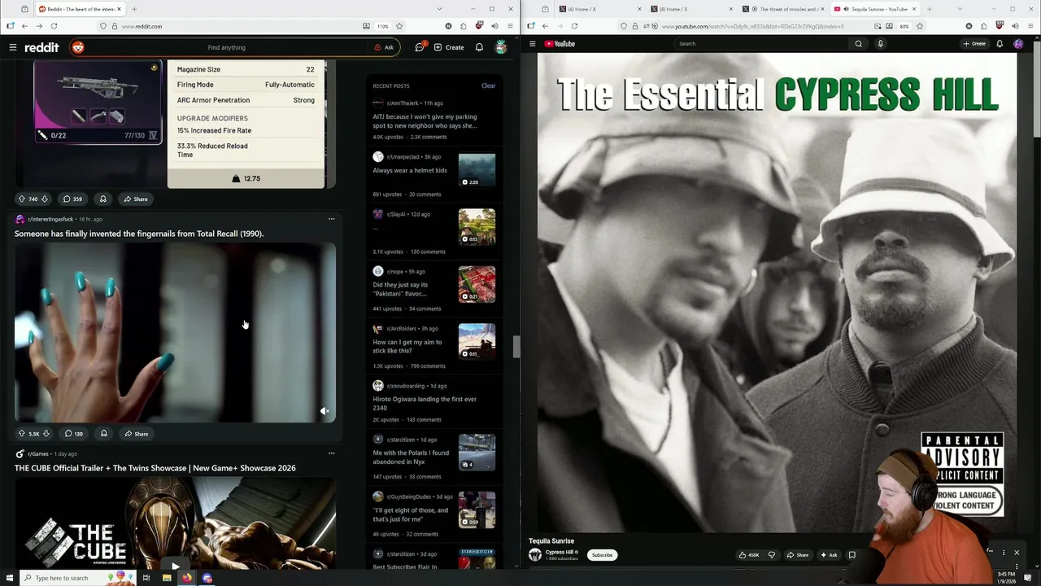1041x586 pixels.
Task: Unmute the fingernails video
Action: click(324, 411)
